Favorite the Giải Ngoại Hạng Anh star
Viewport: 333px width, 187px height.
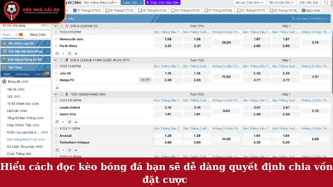tap(62, 94)
